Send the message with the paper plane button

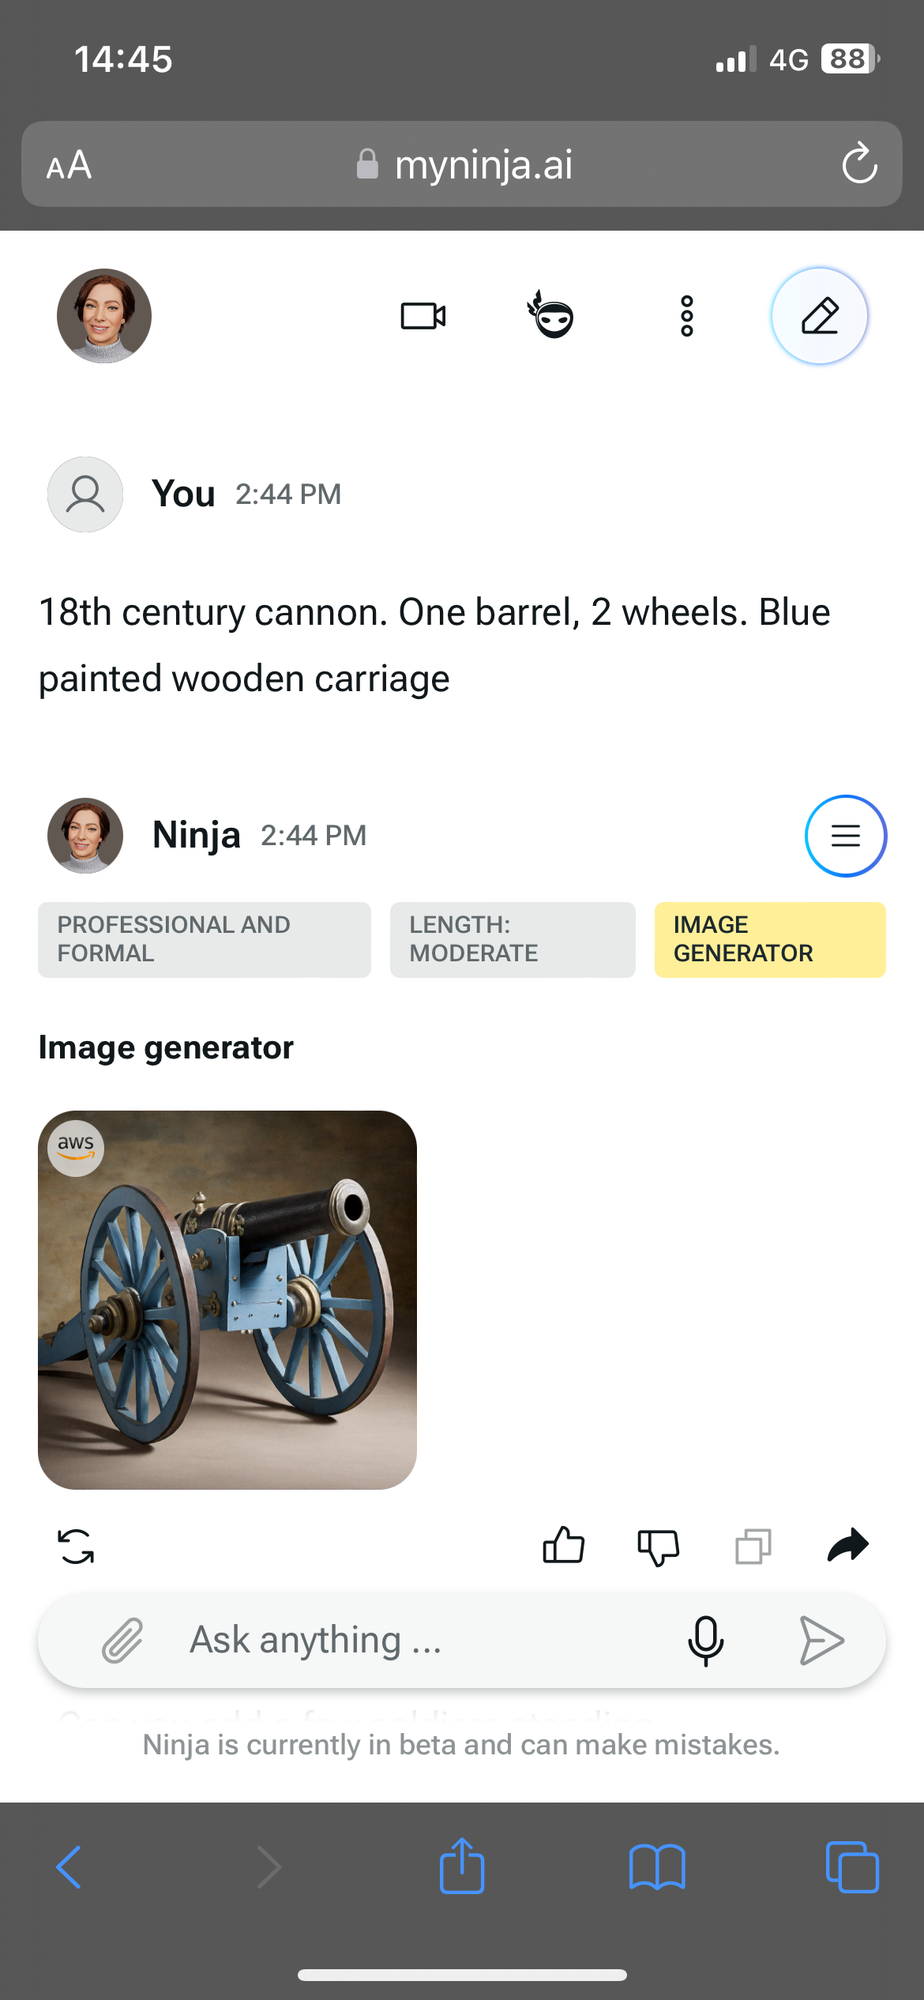(x=821, y=1641)
